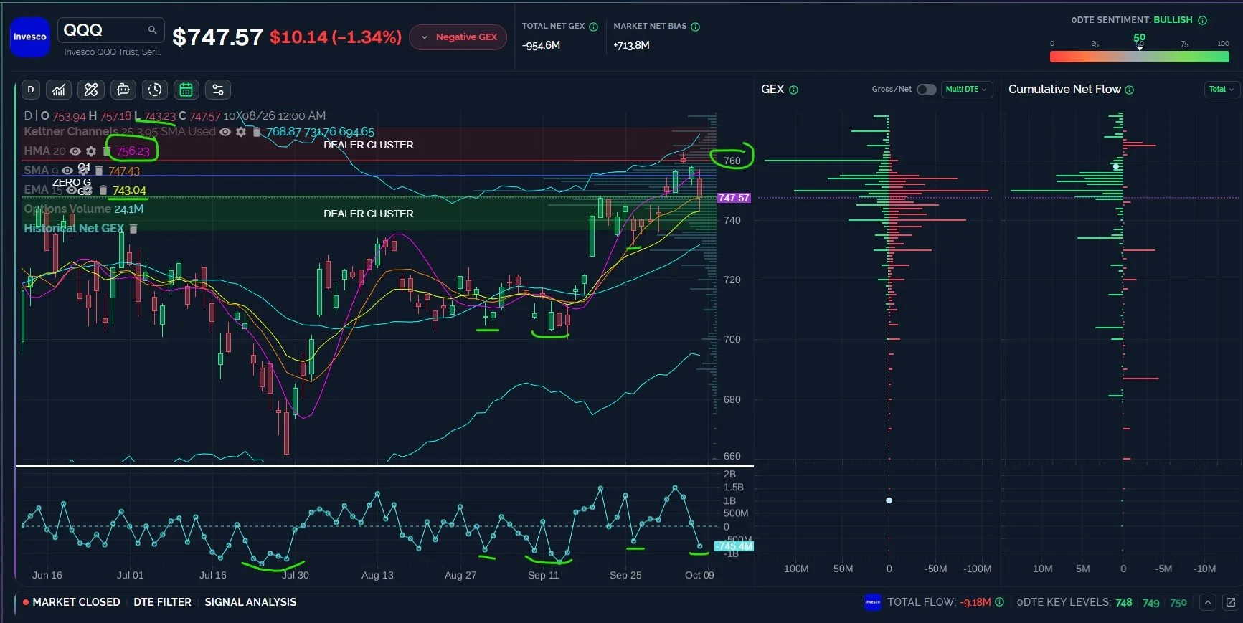Image resolution: width=1243 pixels, height=623 pixels.
Task: Click the TOTAL FLOW value -9.18M
Action: tap(975, 602)
